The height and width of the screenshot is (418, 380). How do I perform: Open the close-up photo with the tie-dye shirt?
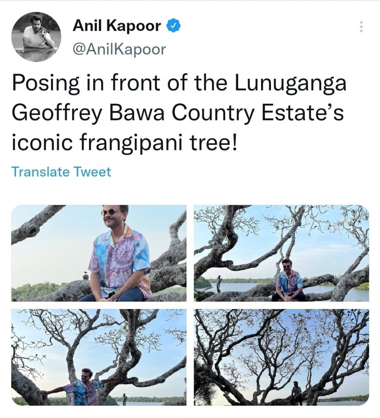pos(99,253)
